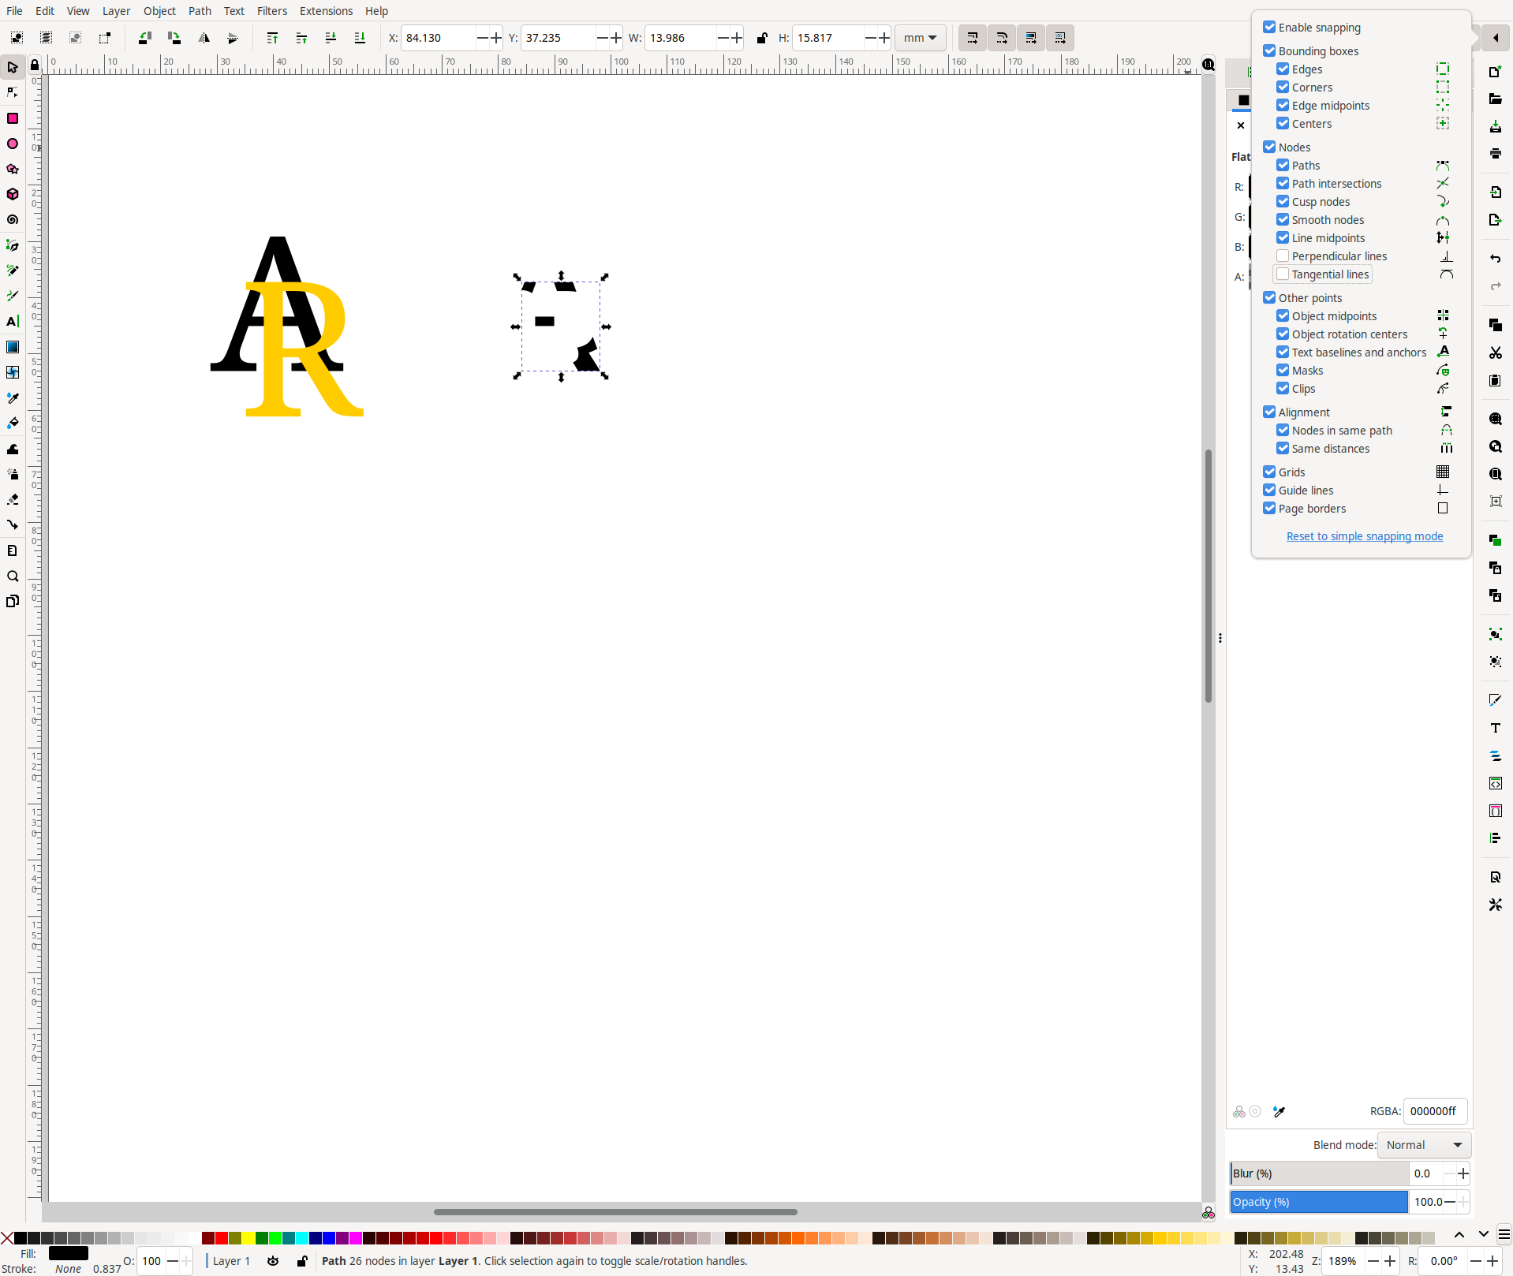Click the Flip horizontal toolbar icon

[x=204, y=38]
